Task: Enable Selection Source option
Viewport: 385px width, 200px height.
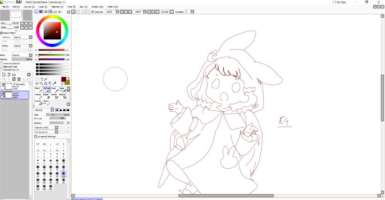Action: pyautogui.click(x=2, y=70)
